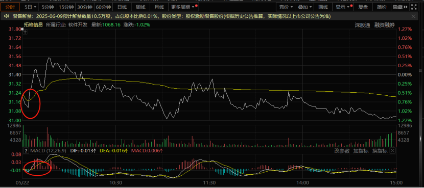Click the MACD (12,26,9) indicator label
424x188 pixels.
tap(48, 150)
